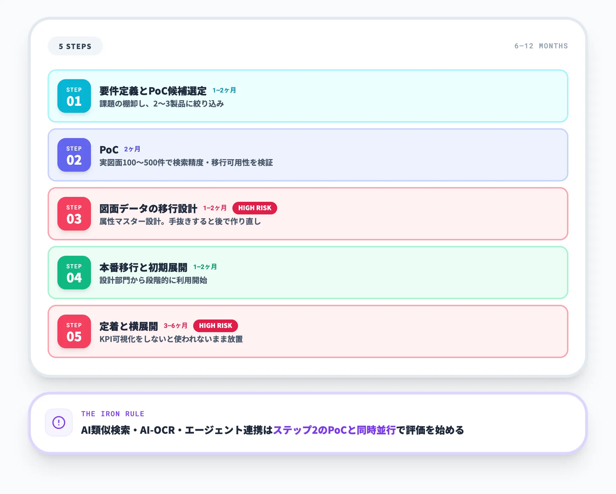616x494 pixels.
Task: Click the 2ヶ月 duration label on step 02
Action: click(132, 149)
